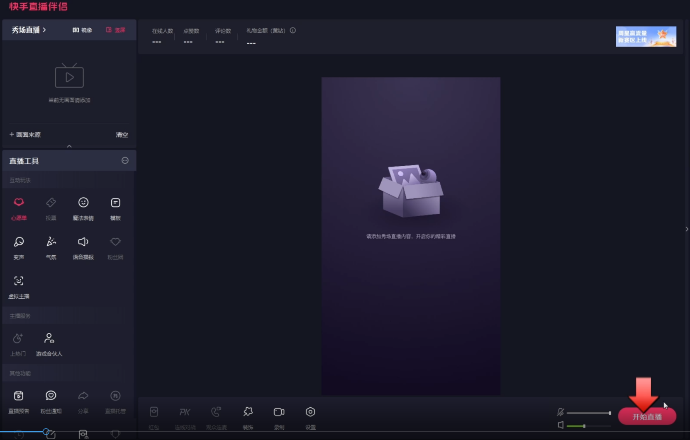Viewport: 690px width, 440px height.
Task: Click the 请添加秀场直播内容 prompt text
Action: (411, 237)
